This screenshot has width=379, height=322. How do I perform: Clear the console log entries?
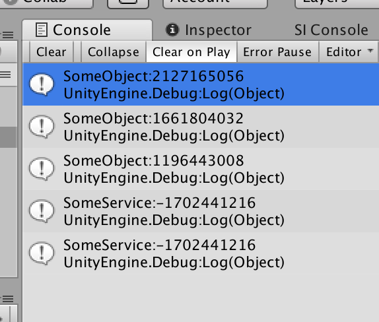tap(52, 52)
